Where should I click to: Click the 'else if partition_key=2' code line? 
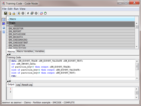(x=43, y=73)
